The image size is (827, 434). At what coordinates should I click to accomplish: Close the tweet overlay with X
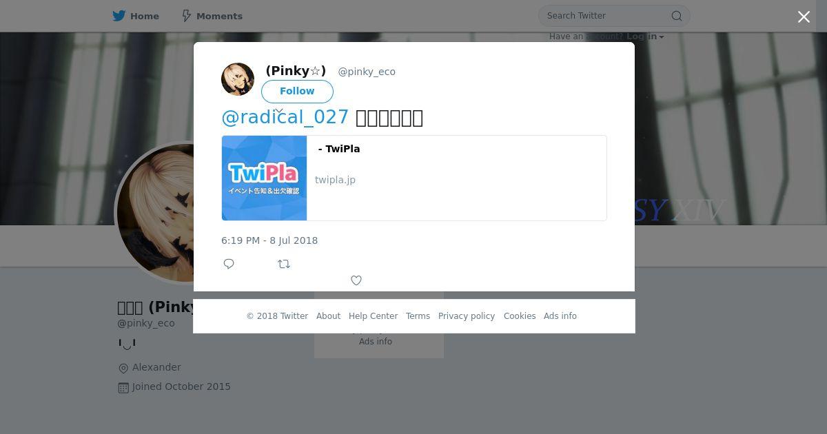804,17
